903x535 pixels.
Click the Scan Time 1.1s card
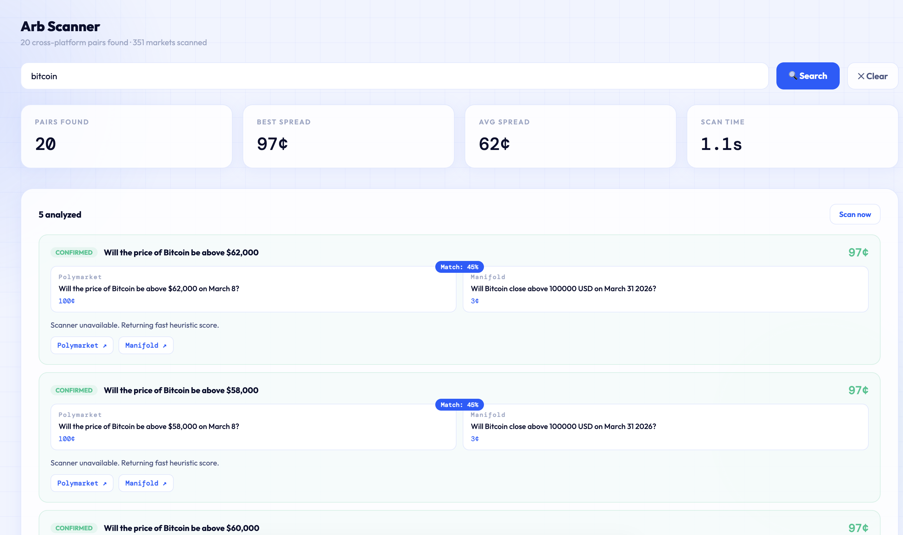[792, 136]
